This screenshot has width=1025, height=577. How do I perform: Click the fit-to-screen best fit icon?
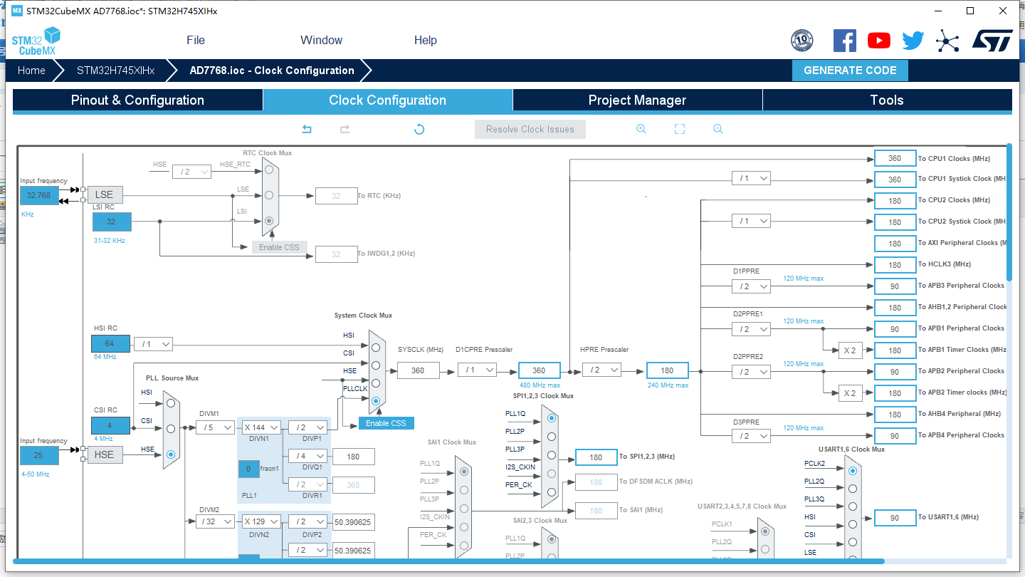tap(679, 129)
